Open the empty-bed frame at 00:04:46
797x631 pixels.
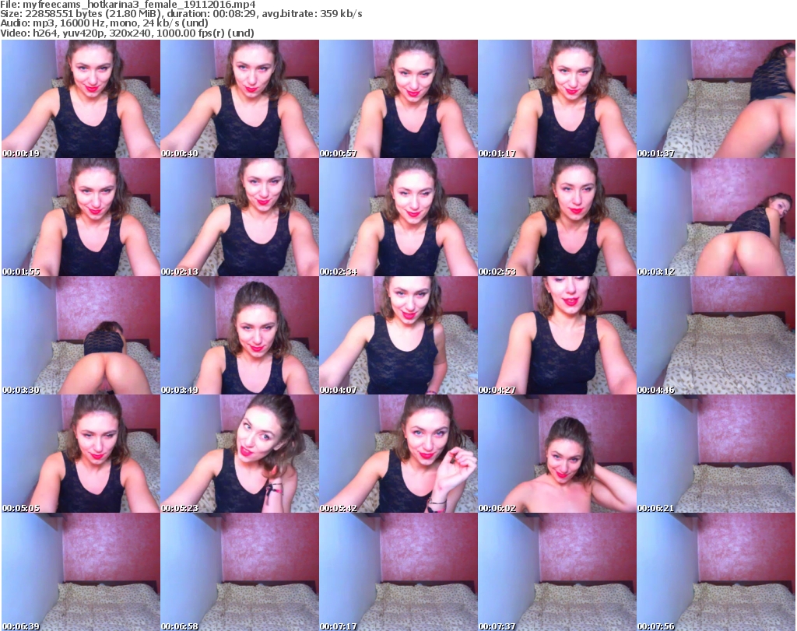coord(716,336)
